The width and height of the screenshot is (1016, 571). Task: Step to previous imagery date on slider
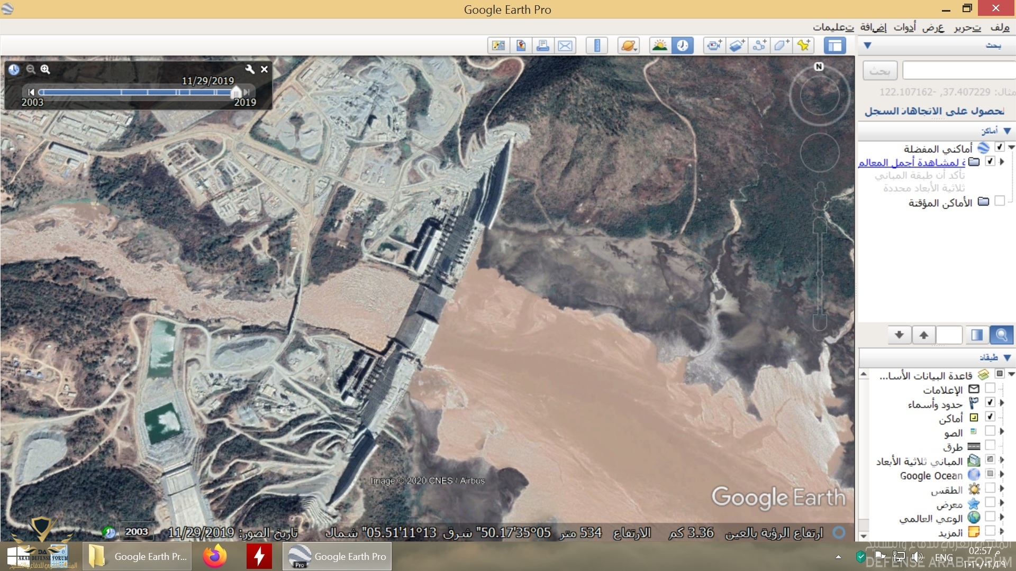click(31, 92)
